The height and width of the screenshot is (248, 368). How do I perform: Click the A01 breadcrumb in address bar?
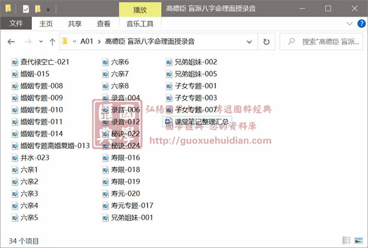coord(86,42)
